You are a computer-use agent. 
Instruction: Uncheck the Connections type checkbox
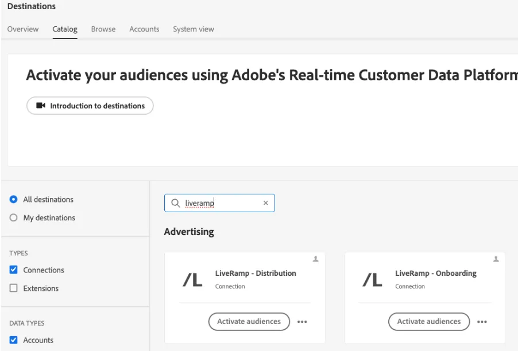tap(14, 270)
